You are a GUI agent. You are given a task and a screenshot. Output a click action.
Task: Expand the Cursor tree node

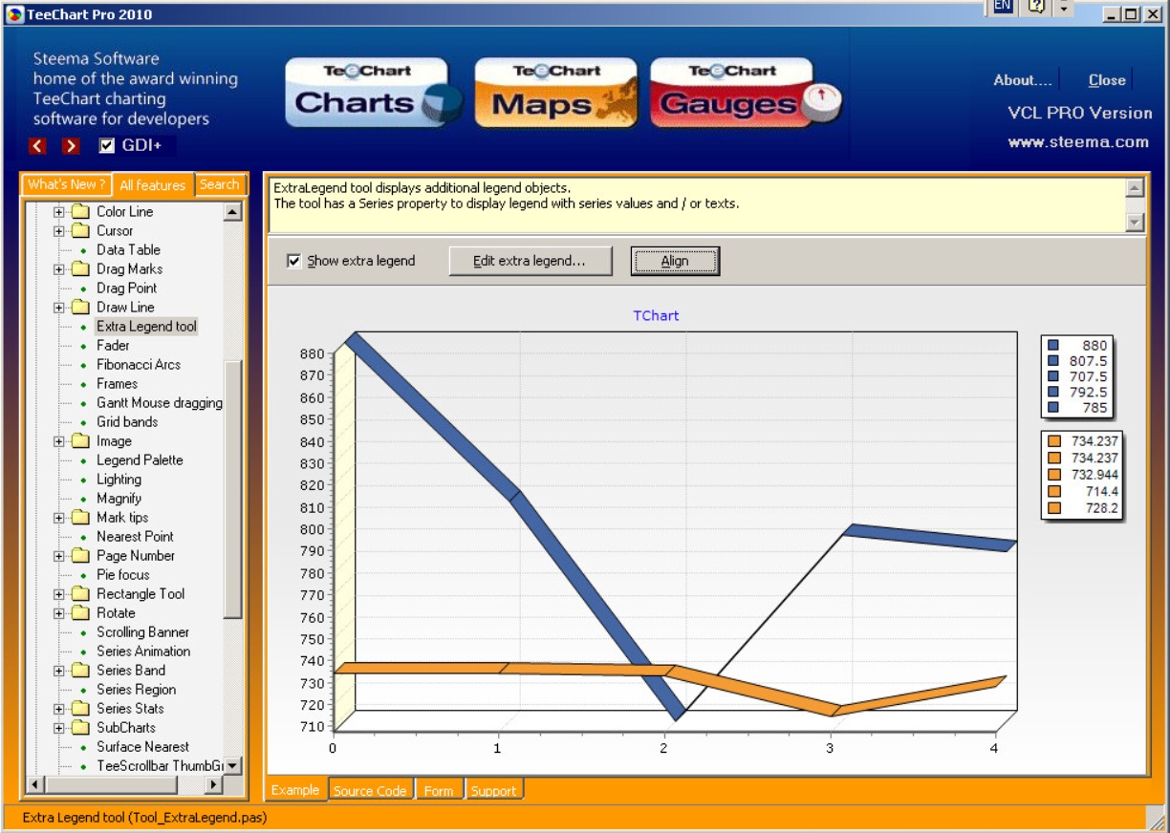tap(59, 231)
